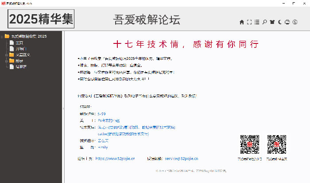
Task: Open the cattie technical support link
Action: [123, 134]
